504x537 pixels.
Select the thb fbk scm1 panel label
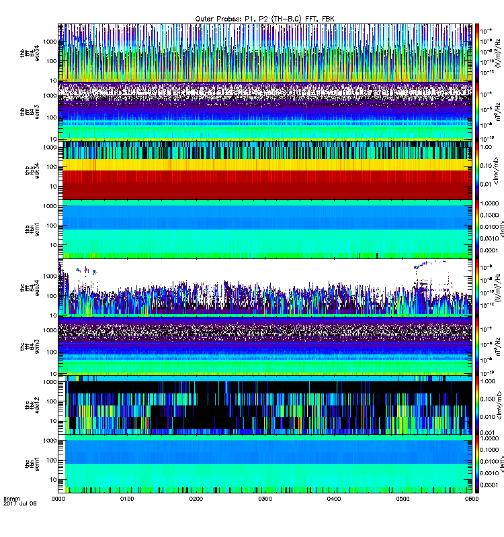click(x=32, y=229)
